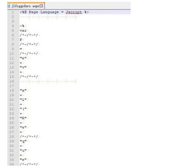Click the blue save-state icon on the tab

point(9,6)
